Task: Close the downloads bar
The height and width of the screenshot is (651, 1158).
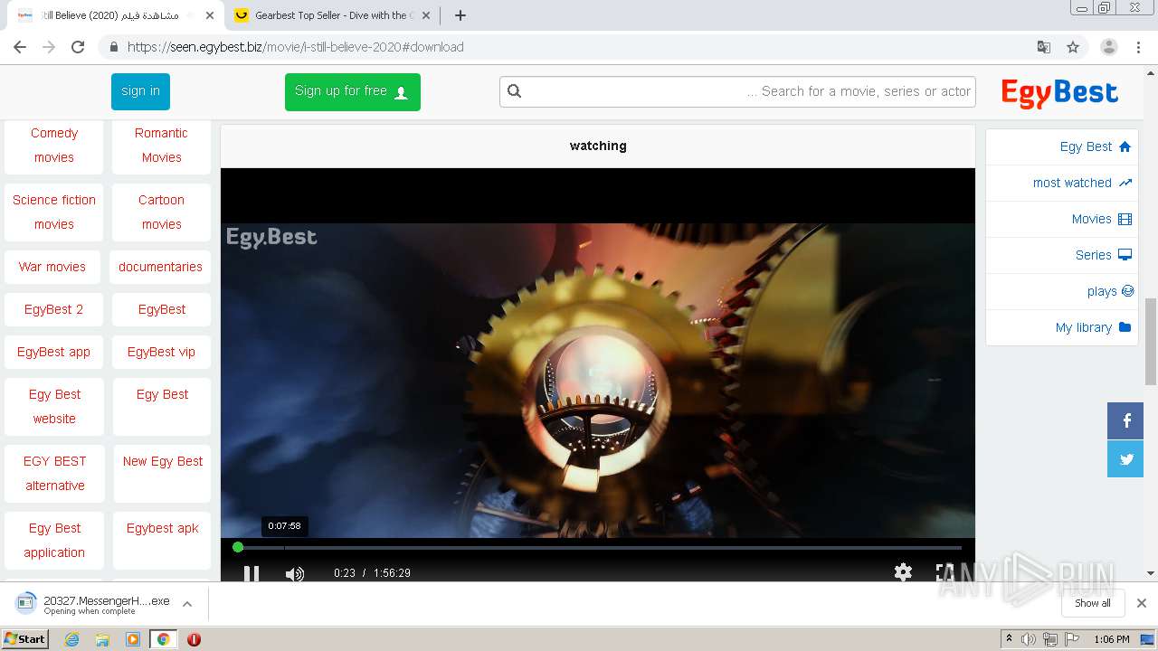Action: (x=1142, y=603)
